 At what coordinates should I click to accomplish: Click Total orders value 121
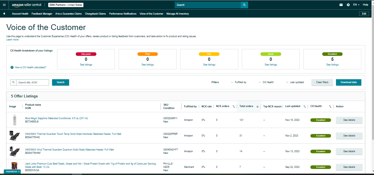(242, 120)
